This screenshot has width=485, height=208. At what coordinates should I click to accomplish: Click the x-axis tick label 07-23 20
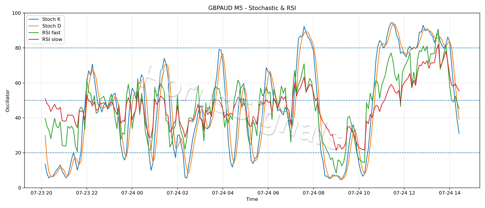[42, 193]
